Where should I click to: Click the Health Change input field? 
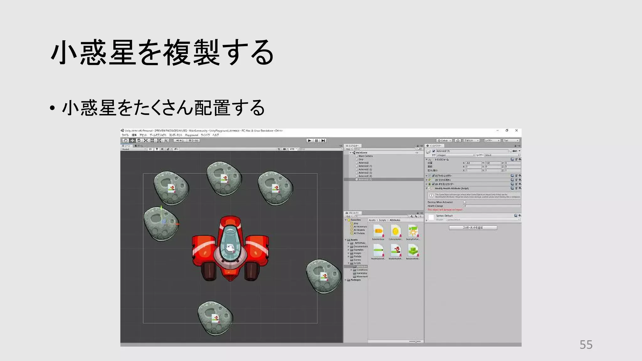tap(492, 206)
